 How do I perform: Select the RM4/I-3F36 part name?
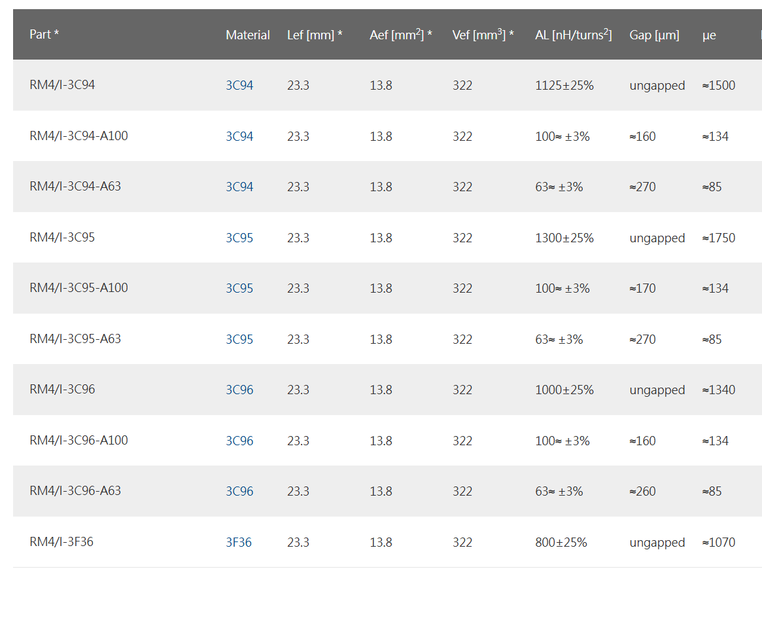[x=61, y=542]
